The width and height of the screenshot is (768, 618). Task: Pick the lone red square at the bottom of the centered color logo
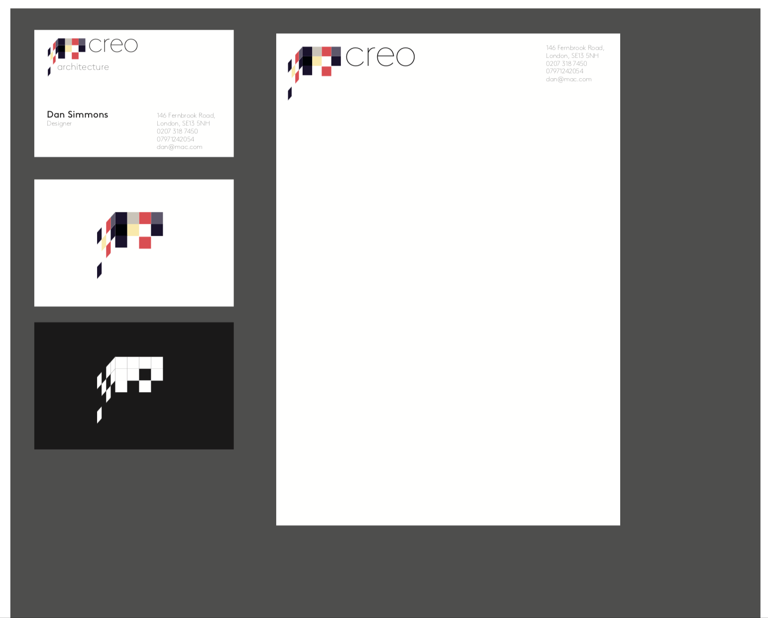(145, 242)
